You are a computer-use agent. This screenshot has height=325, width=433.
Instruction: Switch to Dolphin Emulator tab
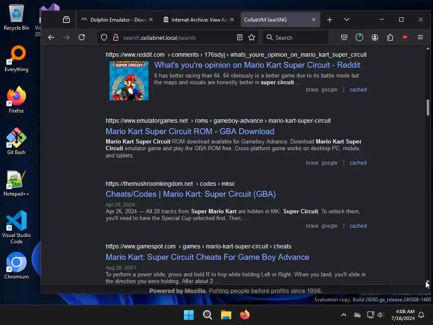[117, 19]
